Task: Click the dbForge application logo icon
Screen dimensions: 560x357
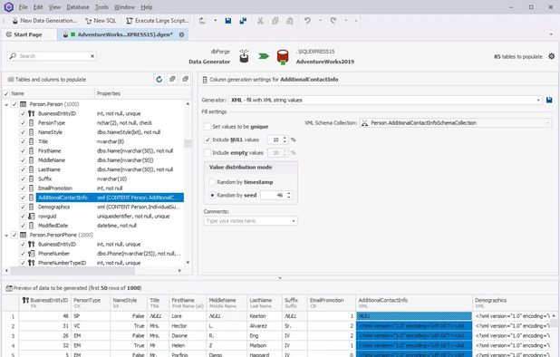Action: pyautogui.click(x=8, y=6)
